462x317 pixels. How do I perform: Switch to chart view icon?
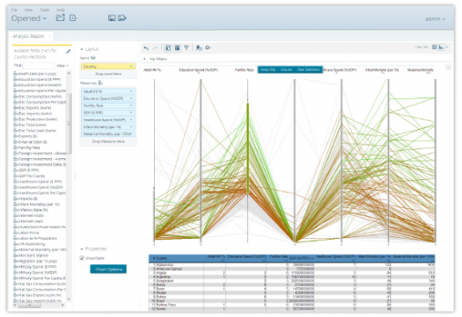click(441, 47)
